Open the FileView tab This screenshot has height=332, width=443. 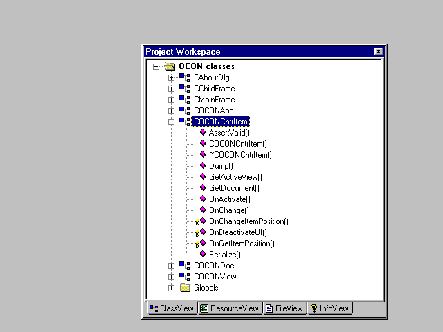click(x=284, y=308)
